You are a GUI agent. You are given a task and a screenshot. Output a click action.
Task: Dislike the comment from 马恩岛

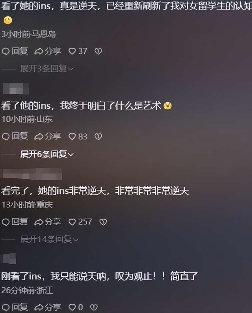pyautogui.click(x=98, y=51)
